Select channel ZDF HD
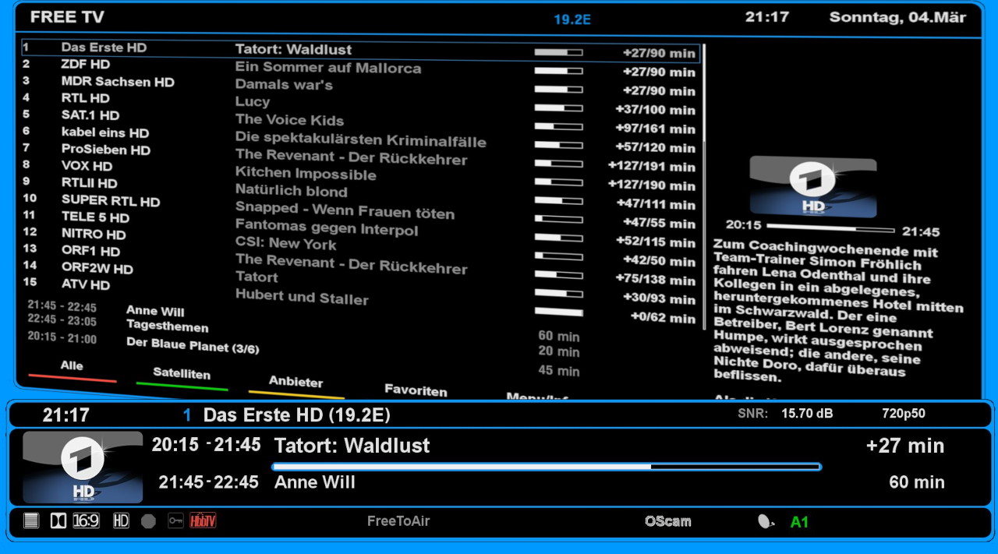This screenshot has height=554, width=998. pos(86,65)
